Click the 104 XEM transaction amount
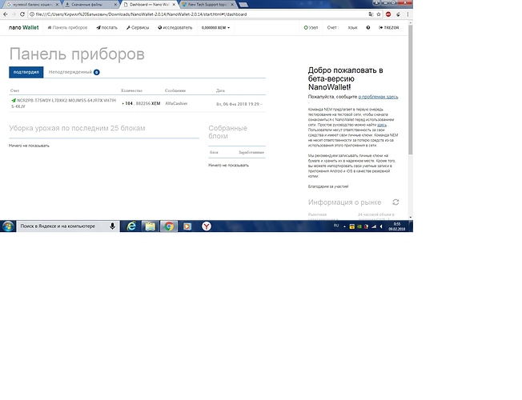 (x=141, y=103)
